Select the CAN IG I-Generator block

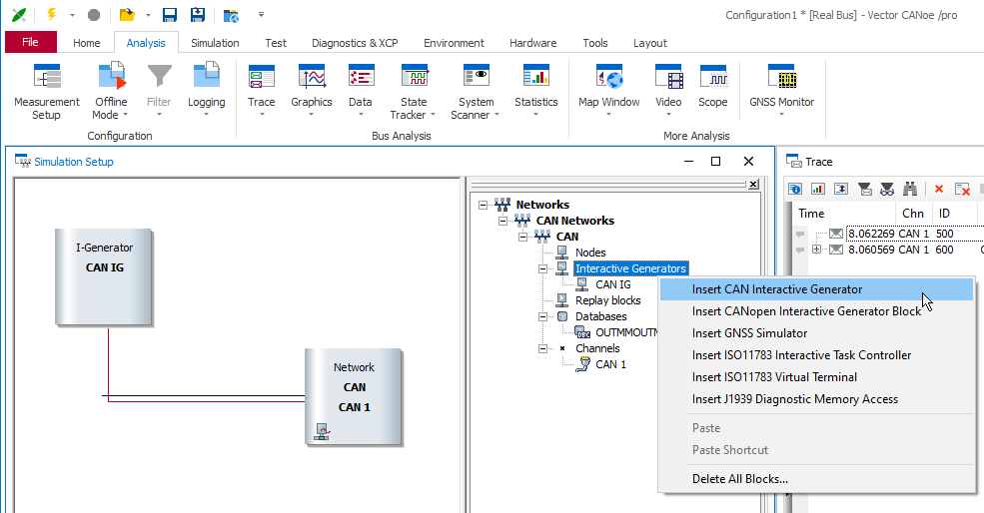pyautogui.click(x=105, y=274)
